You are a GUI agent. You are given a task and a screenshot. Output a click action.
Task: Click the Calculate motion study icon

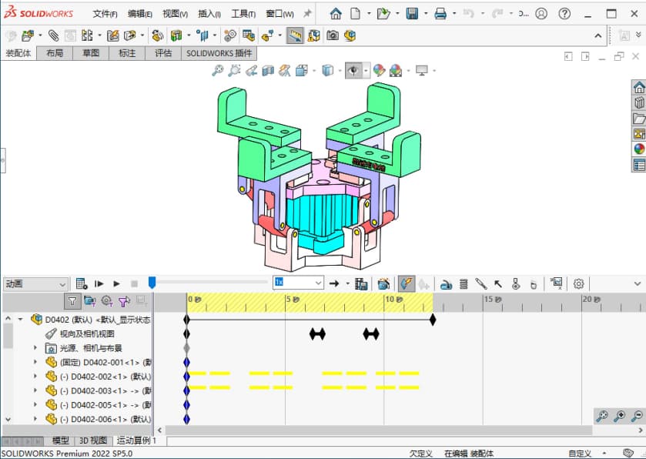(x=82, y=283)
